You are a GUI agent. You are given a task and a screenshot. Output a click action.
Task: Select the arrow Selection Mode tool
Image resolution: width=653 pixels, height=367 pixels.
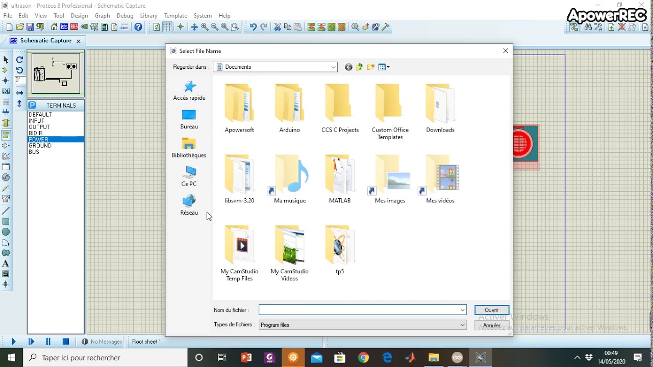(x=6, y=60)
